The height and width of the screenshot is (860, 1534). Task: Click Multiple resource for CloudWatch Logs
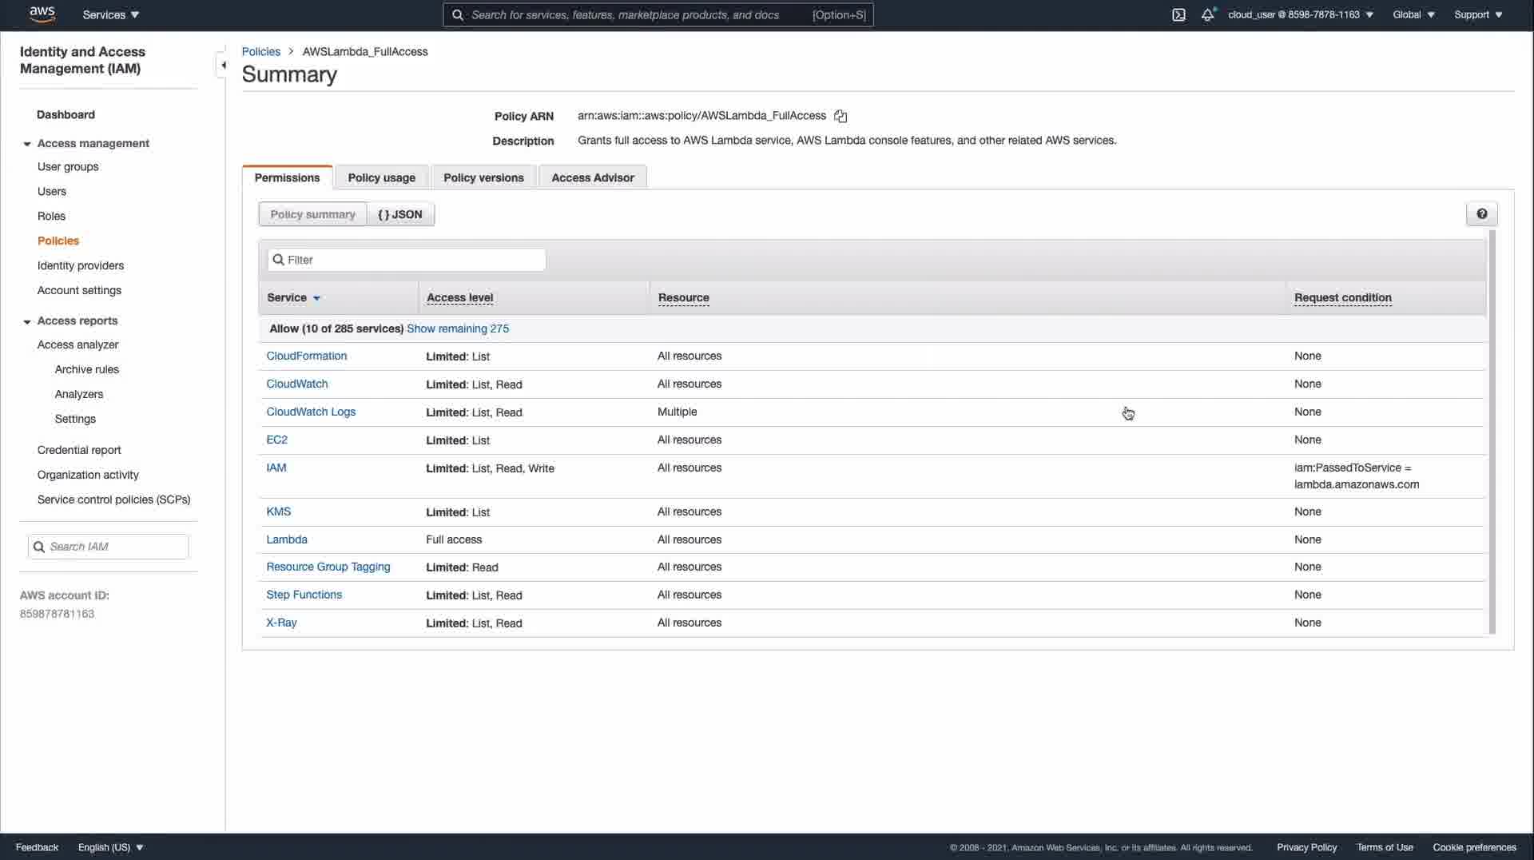pyautogui.click(x=677, y=412)
